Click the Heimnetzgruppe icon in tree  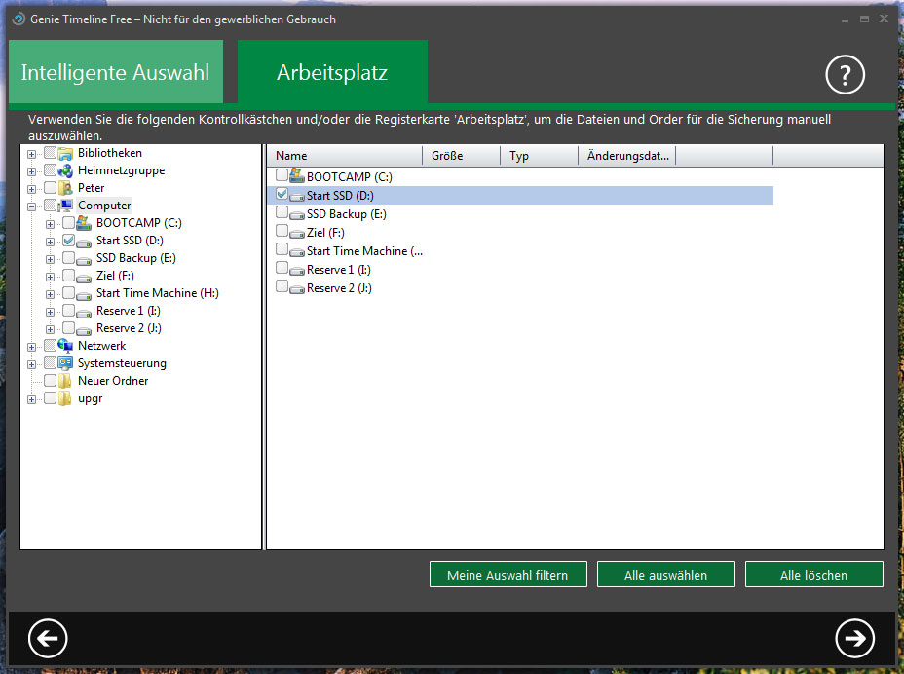(x=65, y=170)
